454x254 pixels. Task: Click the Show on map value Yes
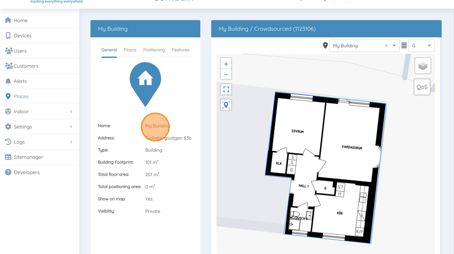pyautogui.click(x=149, y=199)
